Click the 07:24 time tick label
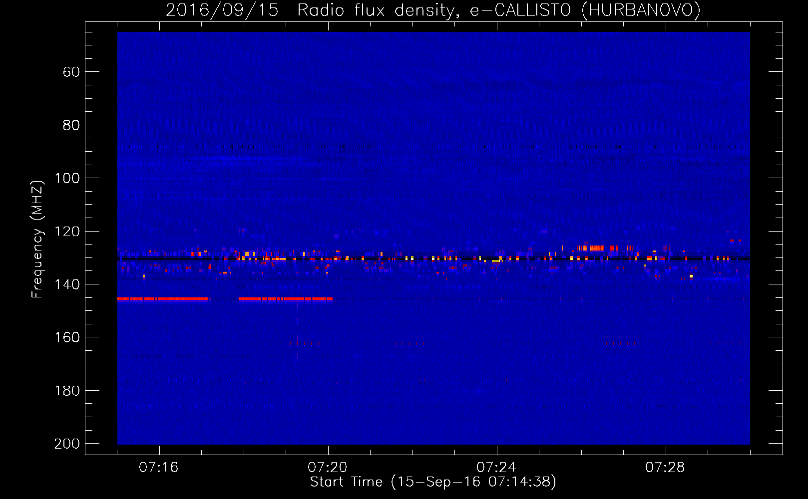The image size is (808, 499). (496, 467)
